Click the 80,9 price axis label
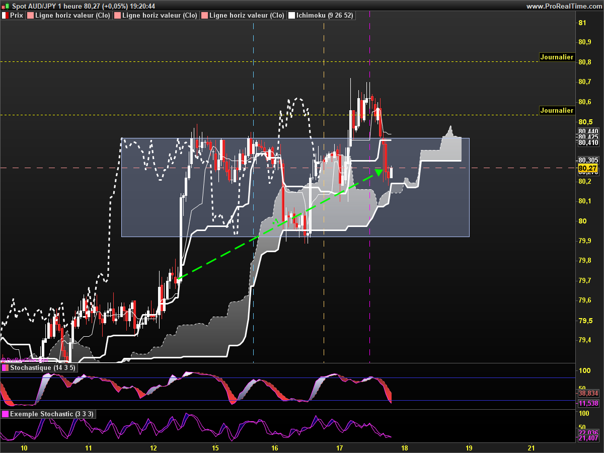The height and width of the screenshot is (453, 604). [584, 42]
